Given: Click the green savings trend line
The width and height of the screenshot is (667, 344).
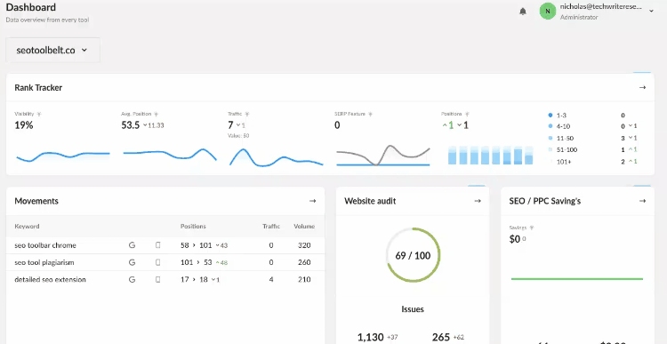Looking at the screenshot, I should [577, 279].
